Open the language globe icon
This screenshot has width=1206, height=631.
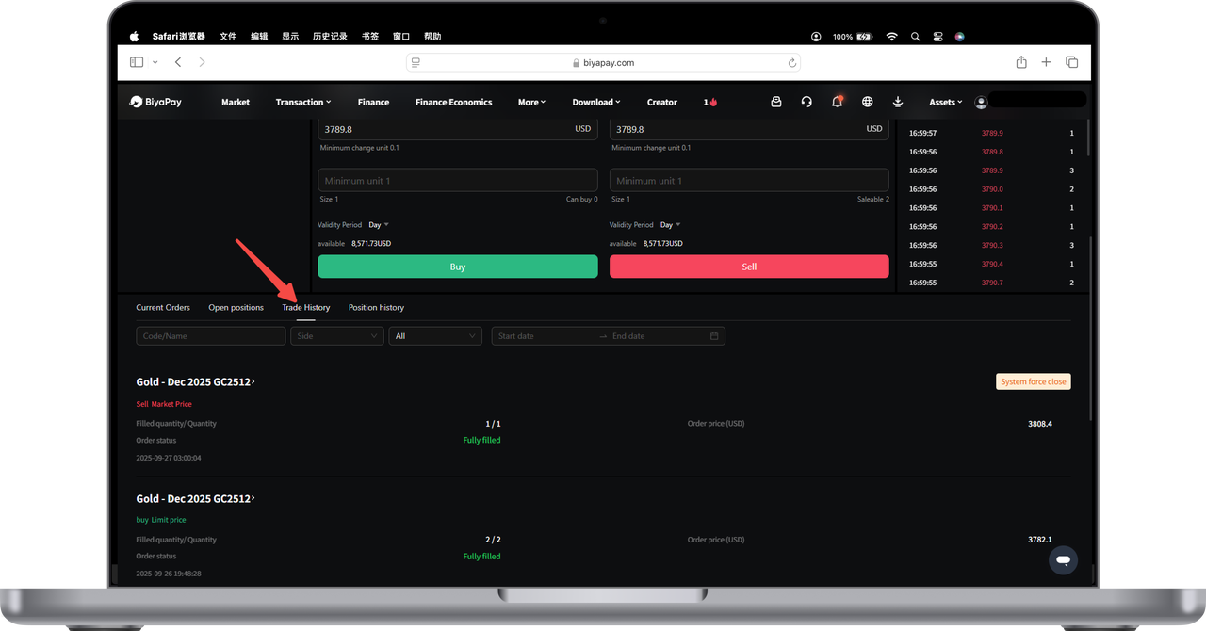click(x=868, y=102)
